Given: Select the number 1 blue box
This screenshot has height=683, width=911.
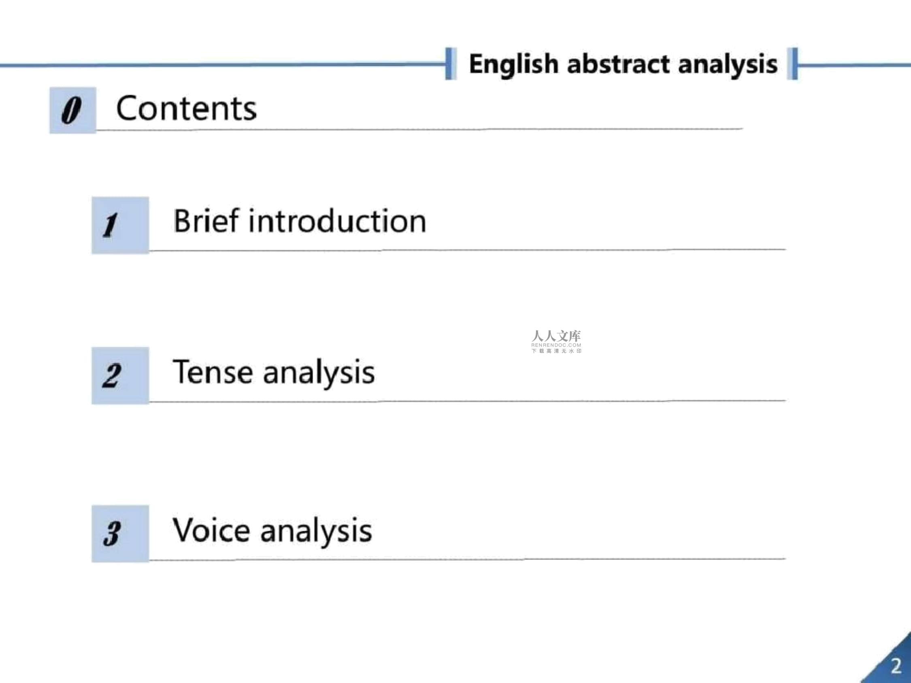Looking at the screenshot, I should pyautogui.click(x=120, y=225).
